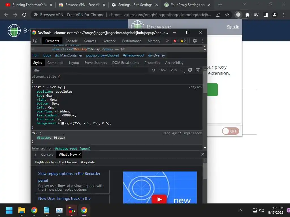Click the share page icon in address bar
This screenshot has width=290, height=217.
[x=218, y=15]
